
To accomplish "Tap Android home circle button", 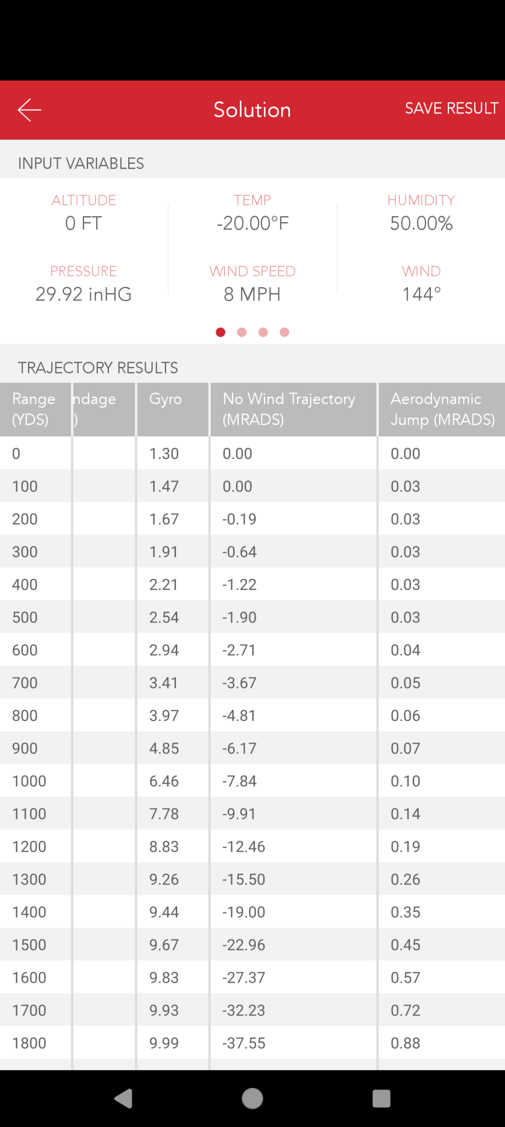I will 252,1098.
